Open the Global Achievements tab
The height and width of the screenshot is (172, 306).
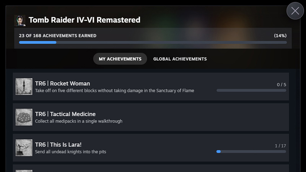click(x=180, y=59)
